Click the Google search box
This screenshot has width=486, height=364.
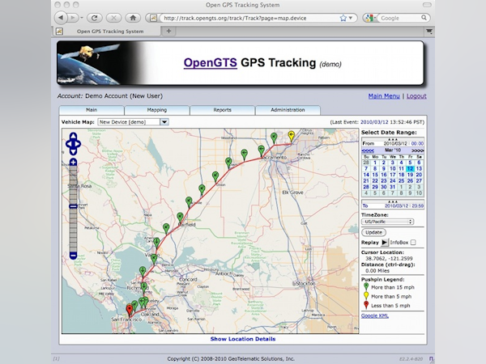399,18
